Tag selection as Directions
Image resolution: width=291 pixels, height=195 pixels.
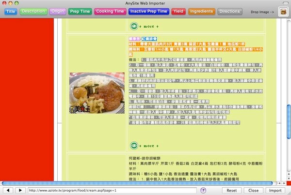coord(230,12)
